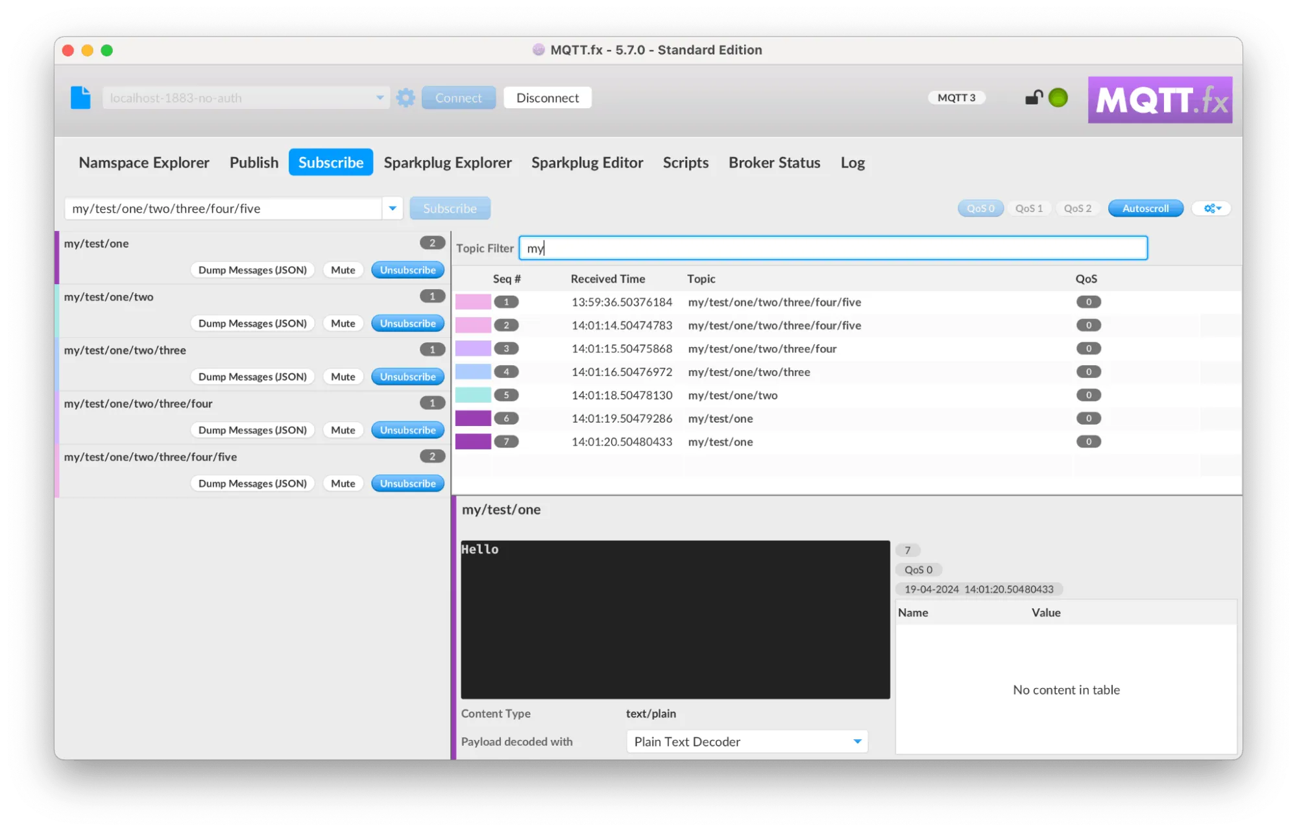Expand the subscribe topic history dropdown
Screen dimensions: 1297x832
(x=393, y=208)
